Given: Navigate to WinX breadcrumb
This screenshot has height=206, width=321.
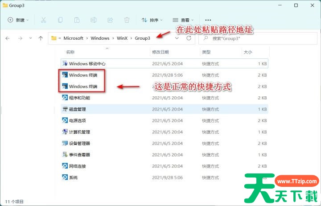Looking at the screenshot, I should pos(122,38).
